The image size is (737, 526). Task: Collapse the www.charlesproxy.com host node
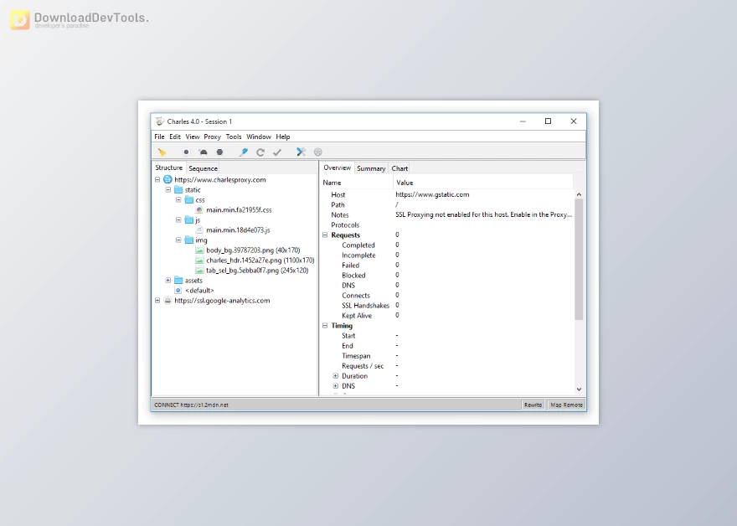click(157, 179)
